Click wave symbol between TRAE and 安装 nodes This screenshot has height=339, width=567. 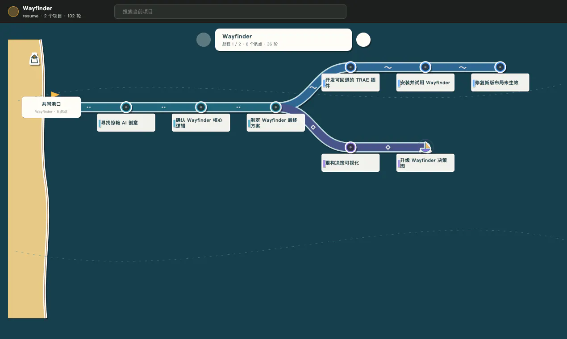[388, 67]
